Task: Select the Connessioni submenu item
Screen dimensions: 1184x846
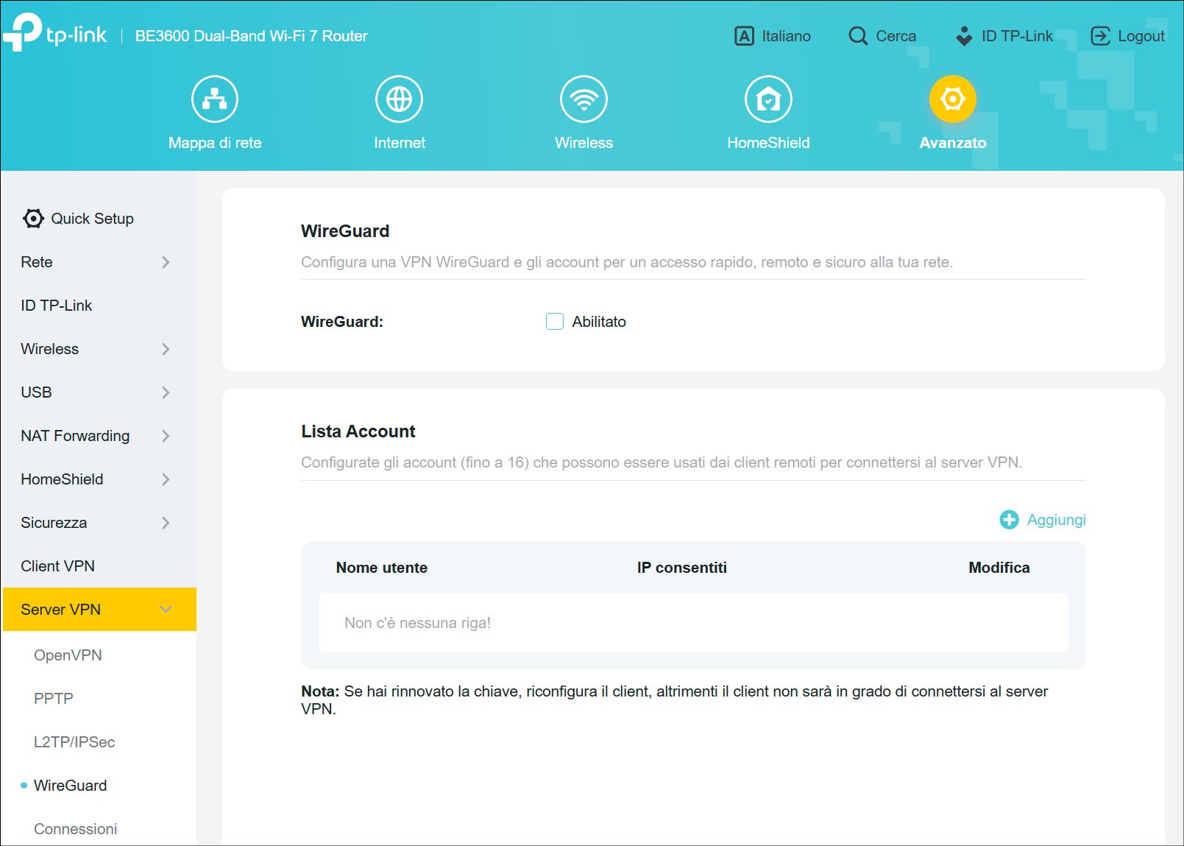Action: pyautogui.click(x=75, y=829)
